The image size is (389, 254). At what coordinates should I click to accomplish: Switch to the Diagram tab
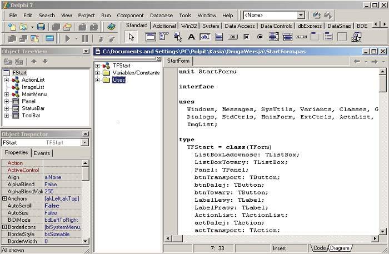click(x=340, y=248)
